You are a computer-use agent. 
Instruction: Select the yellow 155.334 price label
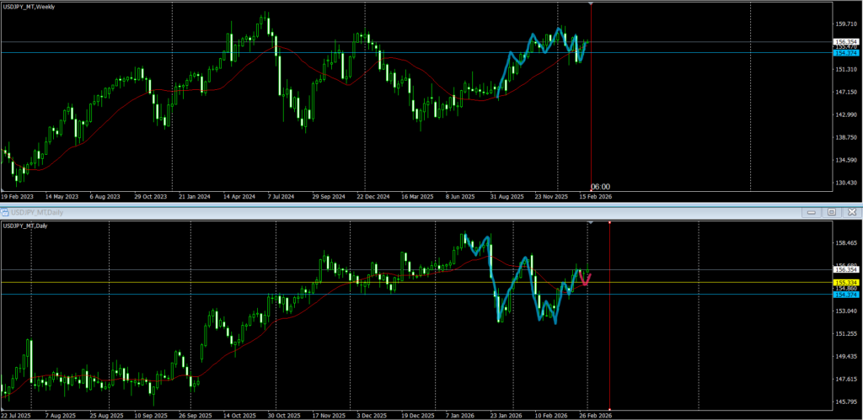pyautogui.click(x=845, y=283)
